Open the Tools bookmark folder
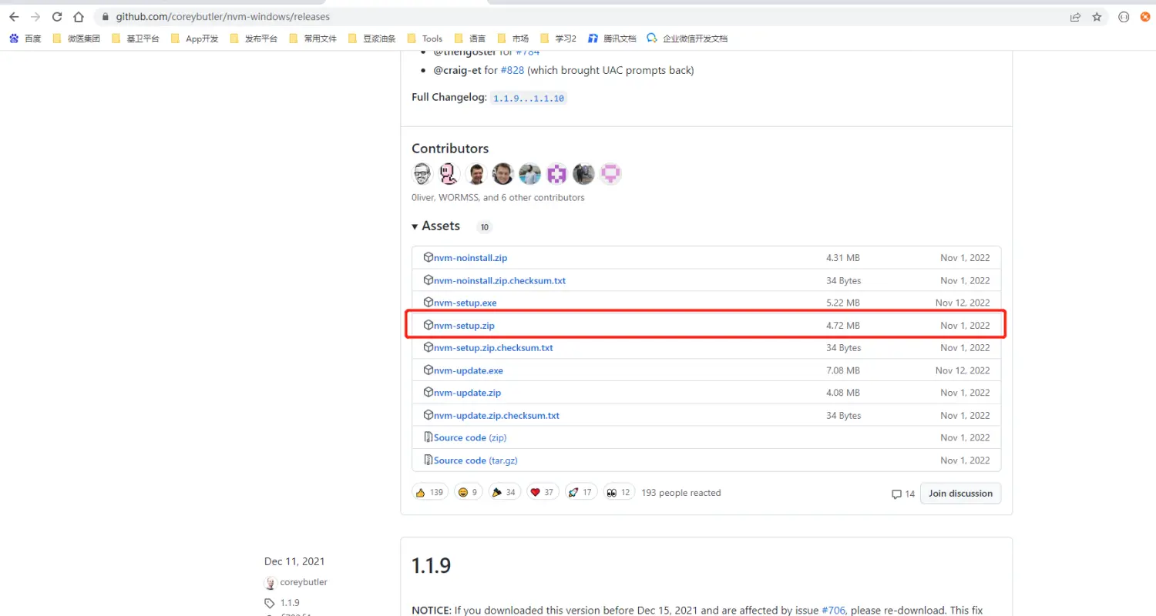 (425, 38)
